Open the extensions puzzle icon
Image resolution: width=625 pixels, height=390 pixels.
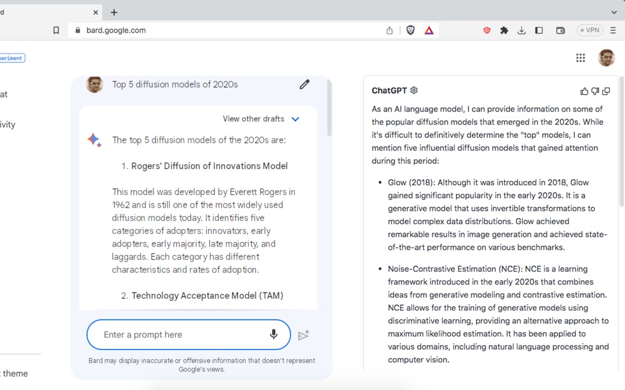point(504,30)
